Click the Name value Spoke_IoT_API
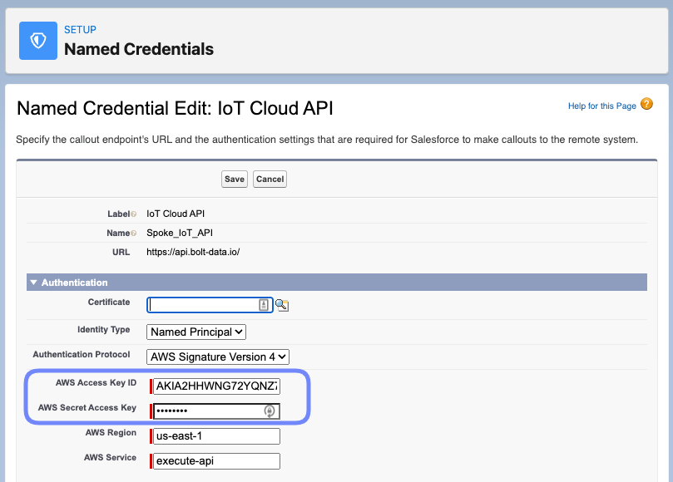This screenshot has width=673, height=482. click(180, 233)
